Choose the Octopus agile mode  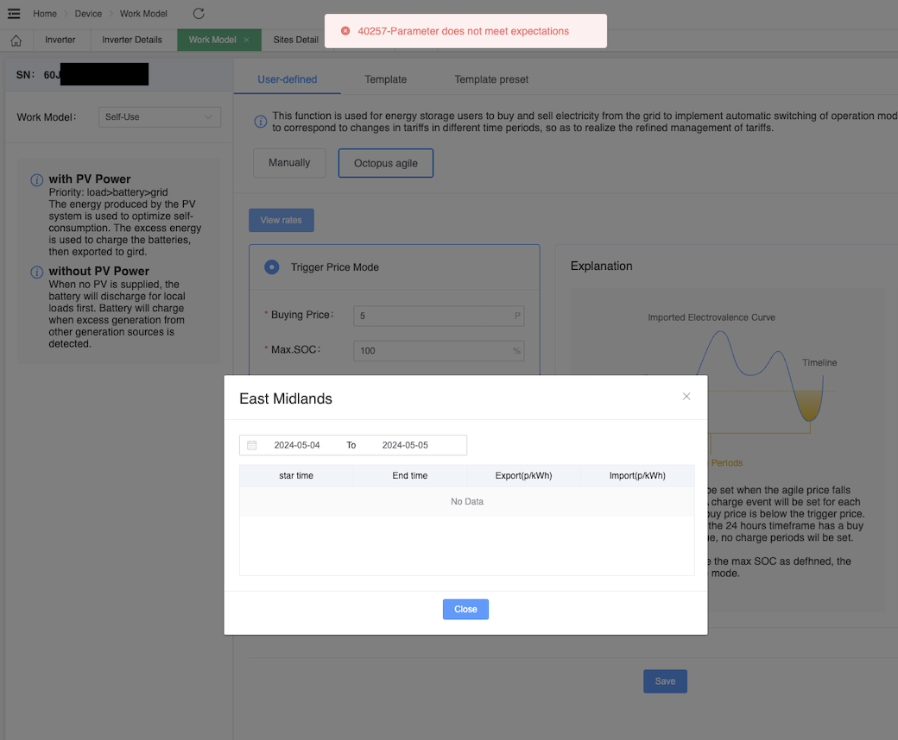pos(385,163)
